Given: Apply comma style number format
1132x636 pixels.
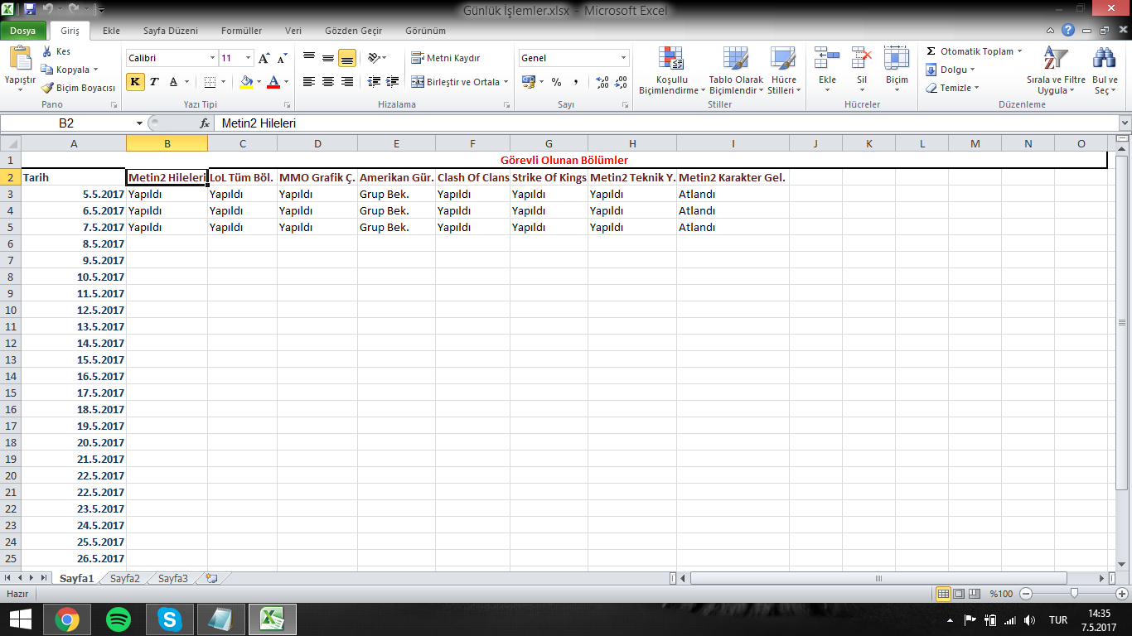Looking at the screenshot, I should (x=576, y=82).
